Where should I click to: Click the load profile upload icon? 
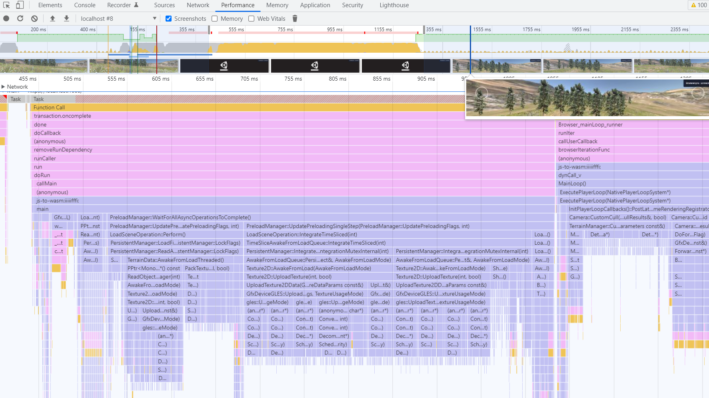(52, 18)
